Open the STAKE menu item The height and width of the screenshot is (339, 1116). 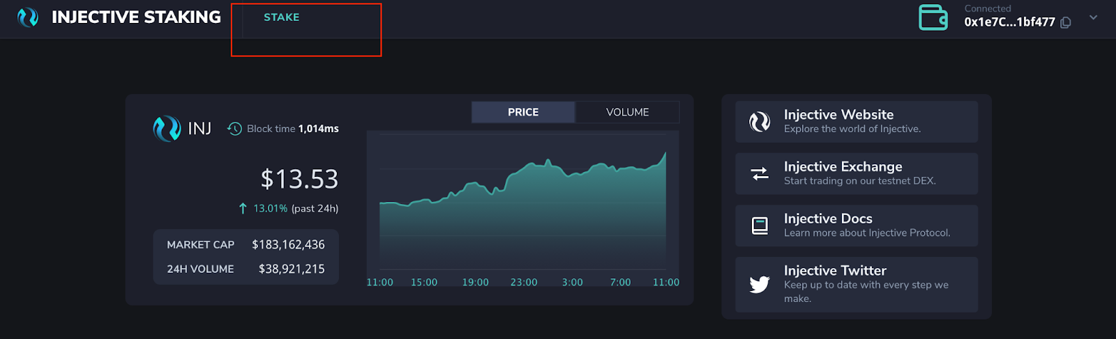(x=282, y=17)
